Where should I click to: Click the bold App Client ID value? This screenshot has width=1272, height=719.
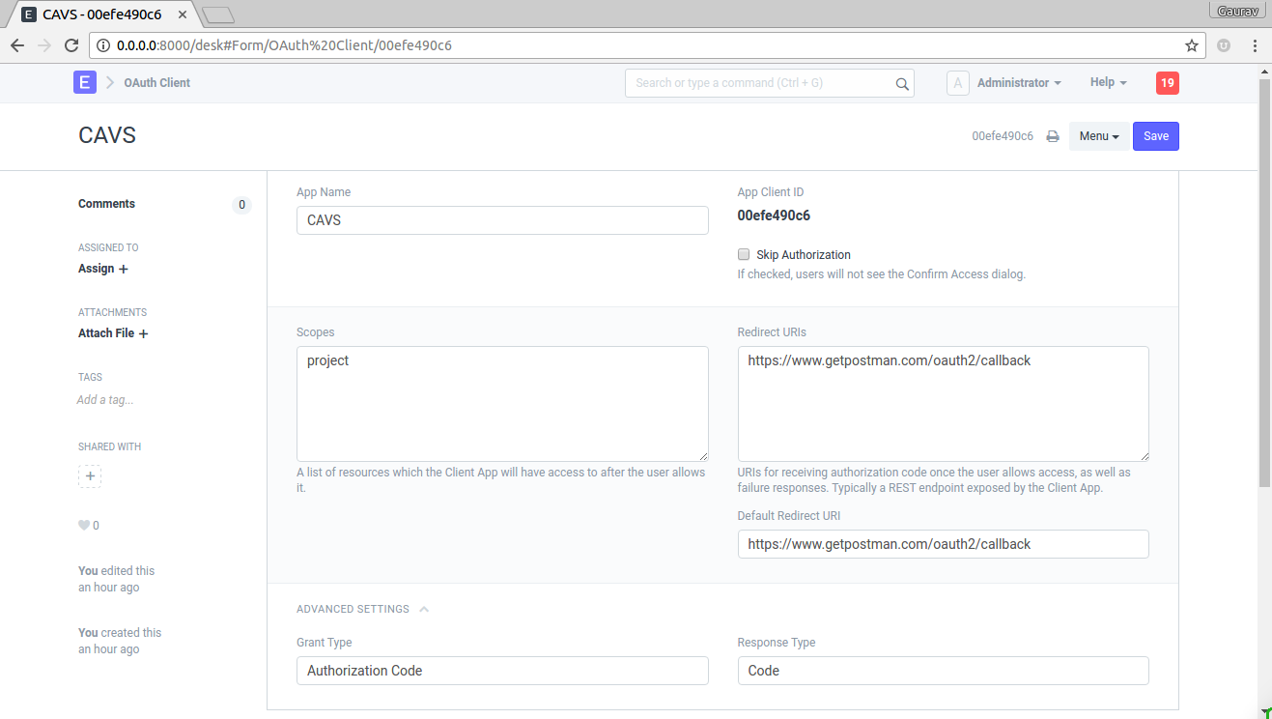pyautogui.click(x=774, y=216)
